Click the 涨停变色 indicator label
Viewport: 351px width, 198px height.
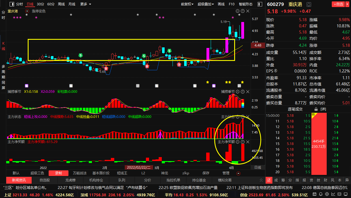tap(39, 11)
